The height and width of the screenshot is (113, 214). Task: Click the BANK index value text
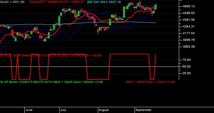pyautogui.click(x=12, y=2)
